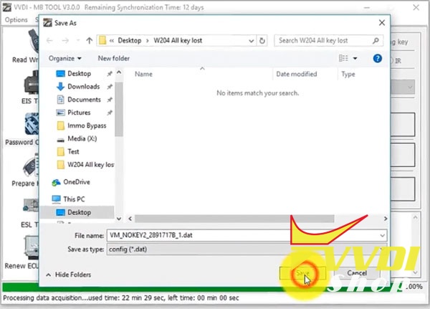This screenshot has width=430, height=309.
Task: Click the Save button
Action: click(302, 273)
